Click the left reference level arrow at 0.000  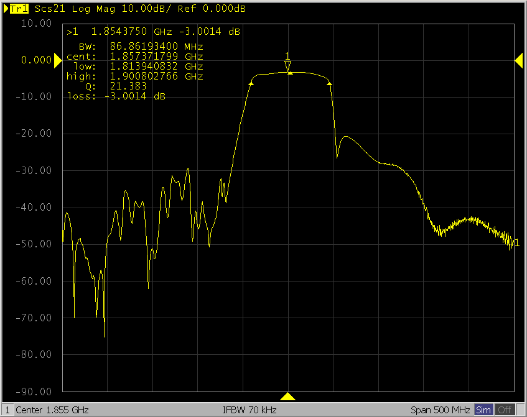point(58,60)
